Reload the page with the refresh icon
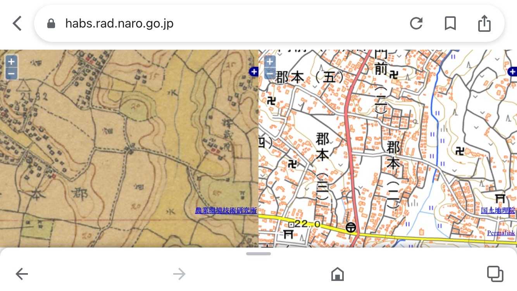Screen dimensions: 517x291 (x=416, y=24)
